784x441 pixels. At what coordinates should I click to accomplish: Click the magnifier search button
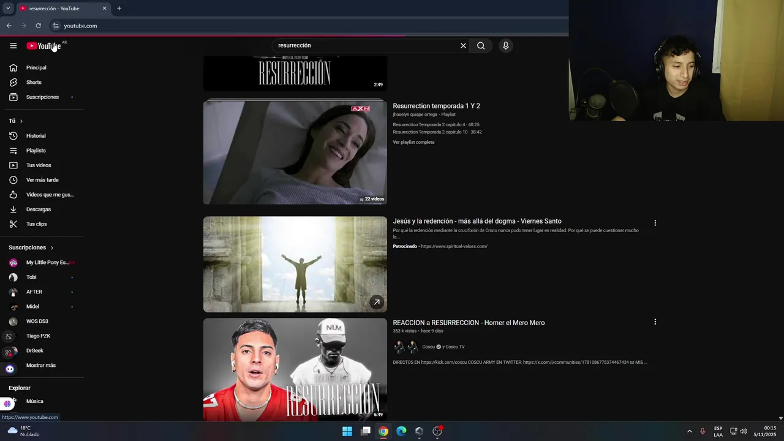pyautogui.click(x=481, y=45)
